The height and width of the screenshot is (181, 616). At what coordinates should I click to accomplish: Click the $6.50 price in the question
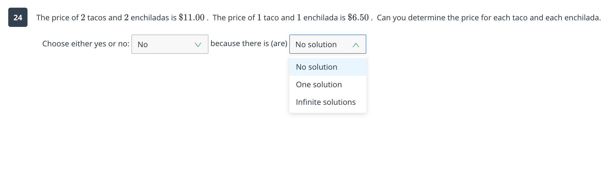click(358, 18)
